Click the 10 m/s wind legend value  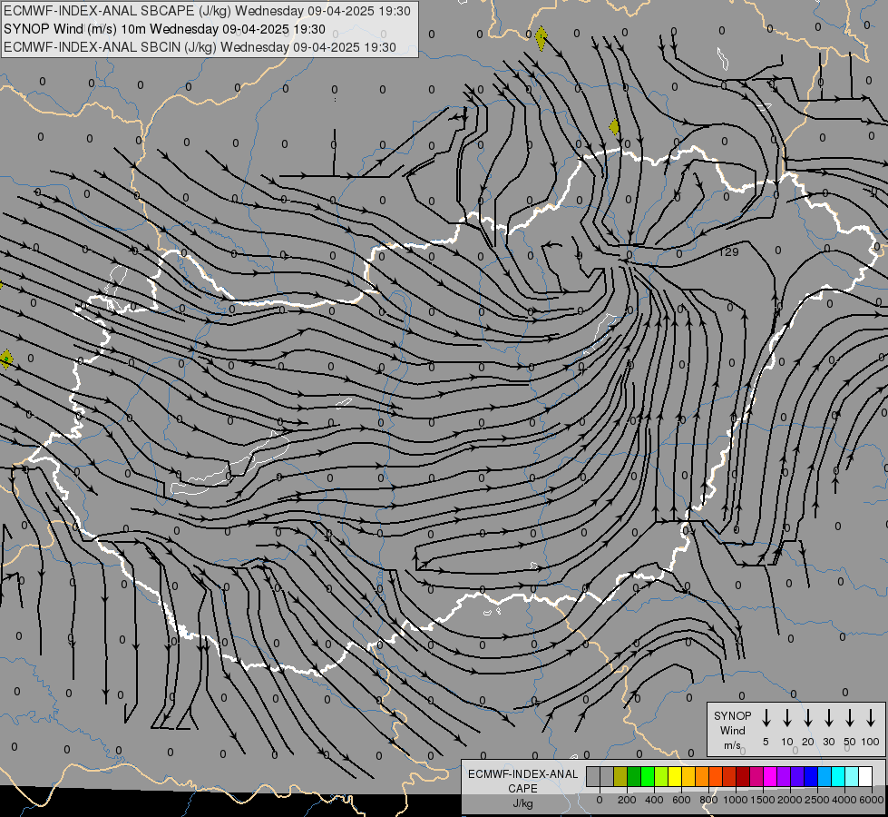tap(787, 742)
